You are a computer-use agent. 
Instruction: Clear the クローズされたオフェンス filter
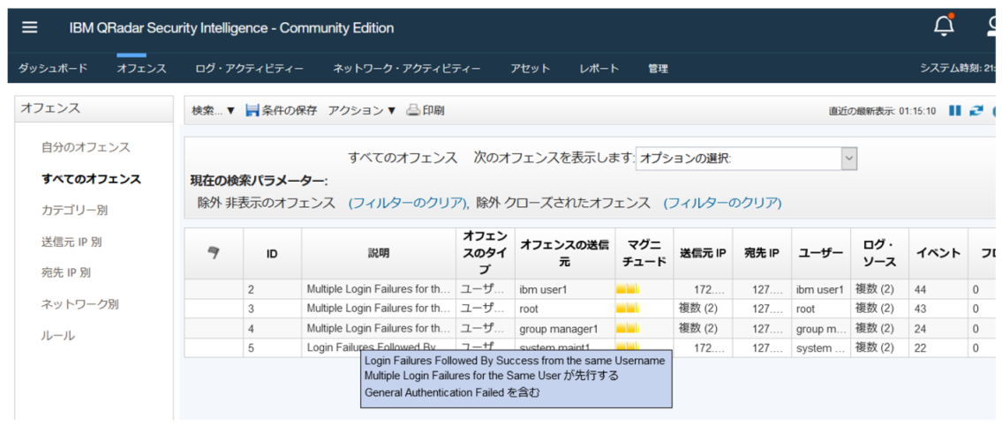[723, 203]
